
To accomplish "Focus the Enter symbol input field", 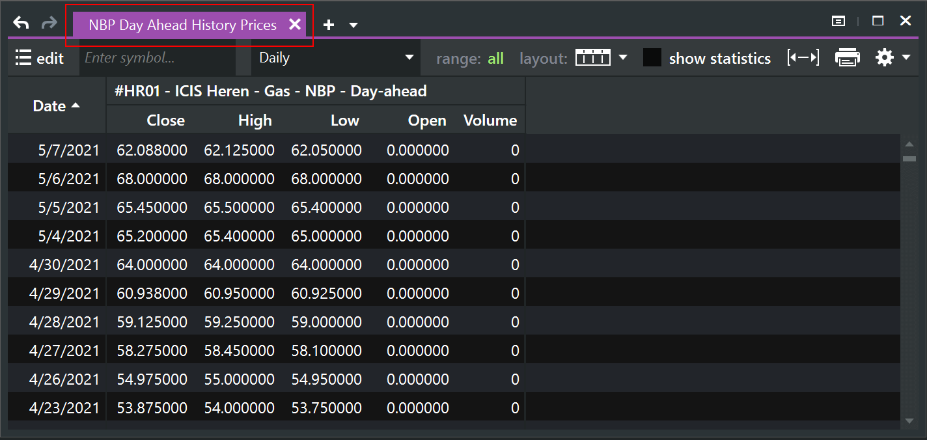I will point(157,58).
